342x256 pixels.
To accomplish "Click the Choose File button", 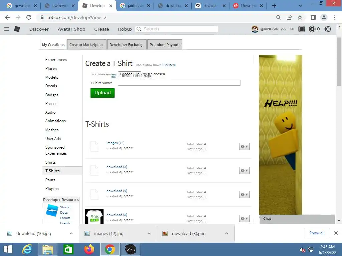I will [x=130, y=74].
